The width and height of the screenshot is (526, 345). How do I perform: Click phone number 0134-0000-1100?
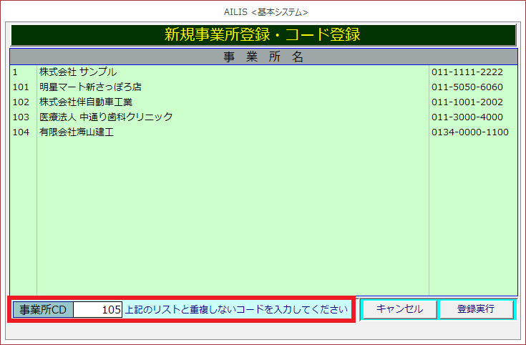pos(470,132)
